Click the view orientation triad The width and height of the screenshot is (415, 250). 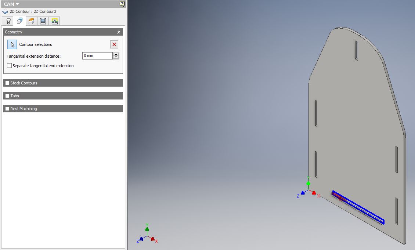[147, 234]
